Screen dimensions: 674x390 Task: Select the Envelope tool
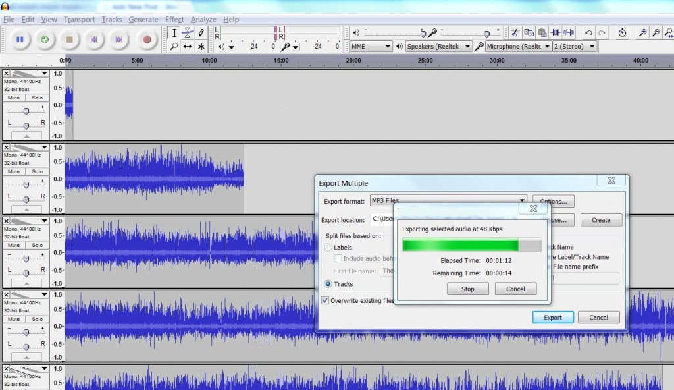pyautogui.click(x=188, y=33)
